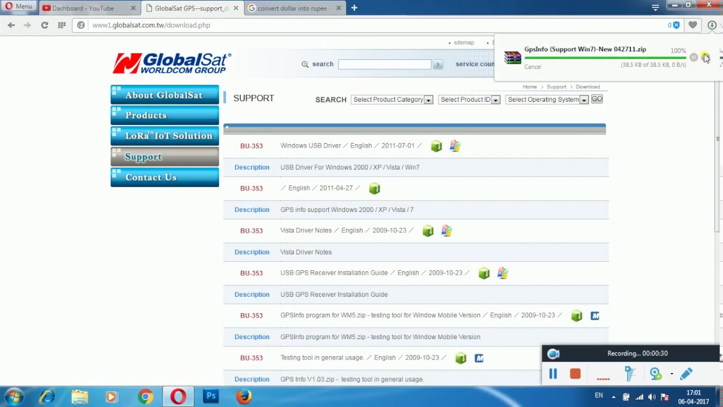
Task: Open Select Operating System dropdown
Action: (547, 99)
